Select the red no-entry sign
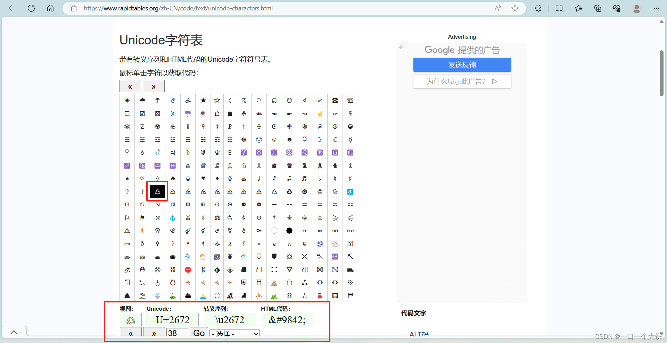 pos(188,270)
